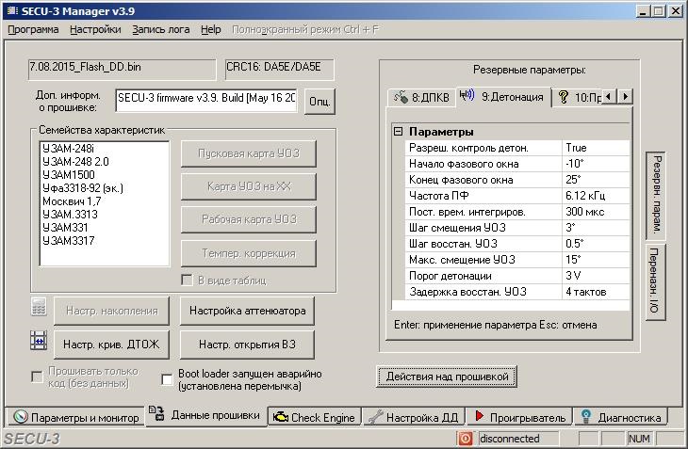Click the Рабочая карта УОЗ button

[249, 219]
